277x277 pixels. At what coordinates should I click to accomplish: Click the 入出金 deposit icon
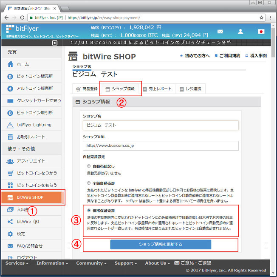click(10, 210)
